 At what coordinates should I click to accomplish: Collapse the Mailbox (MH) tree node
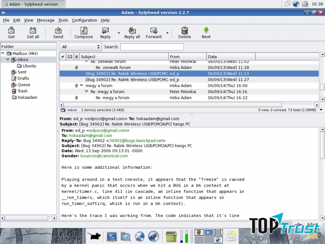(x=3, y=53)
